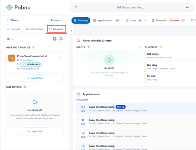Open the grid layout dropdown
Screen dimensions: 196x150
coord(10,39)
